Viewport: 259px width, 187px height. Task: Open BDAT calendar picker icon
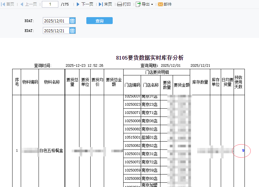72,21
